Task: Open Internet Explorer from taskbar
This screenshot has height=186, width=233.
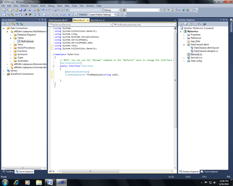Action: click(x=16, y=182)
